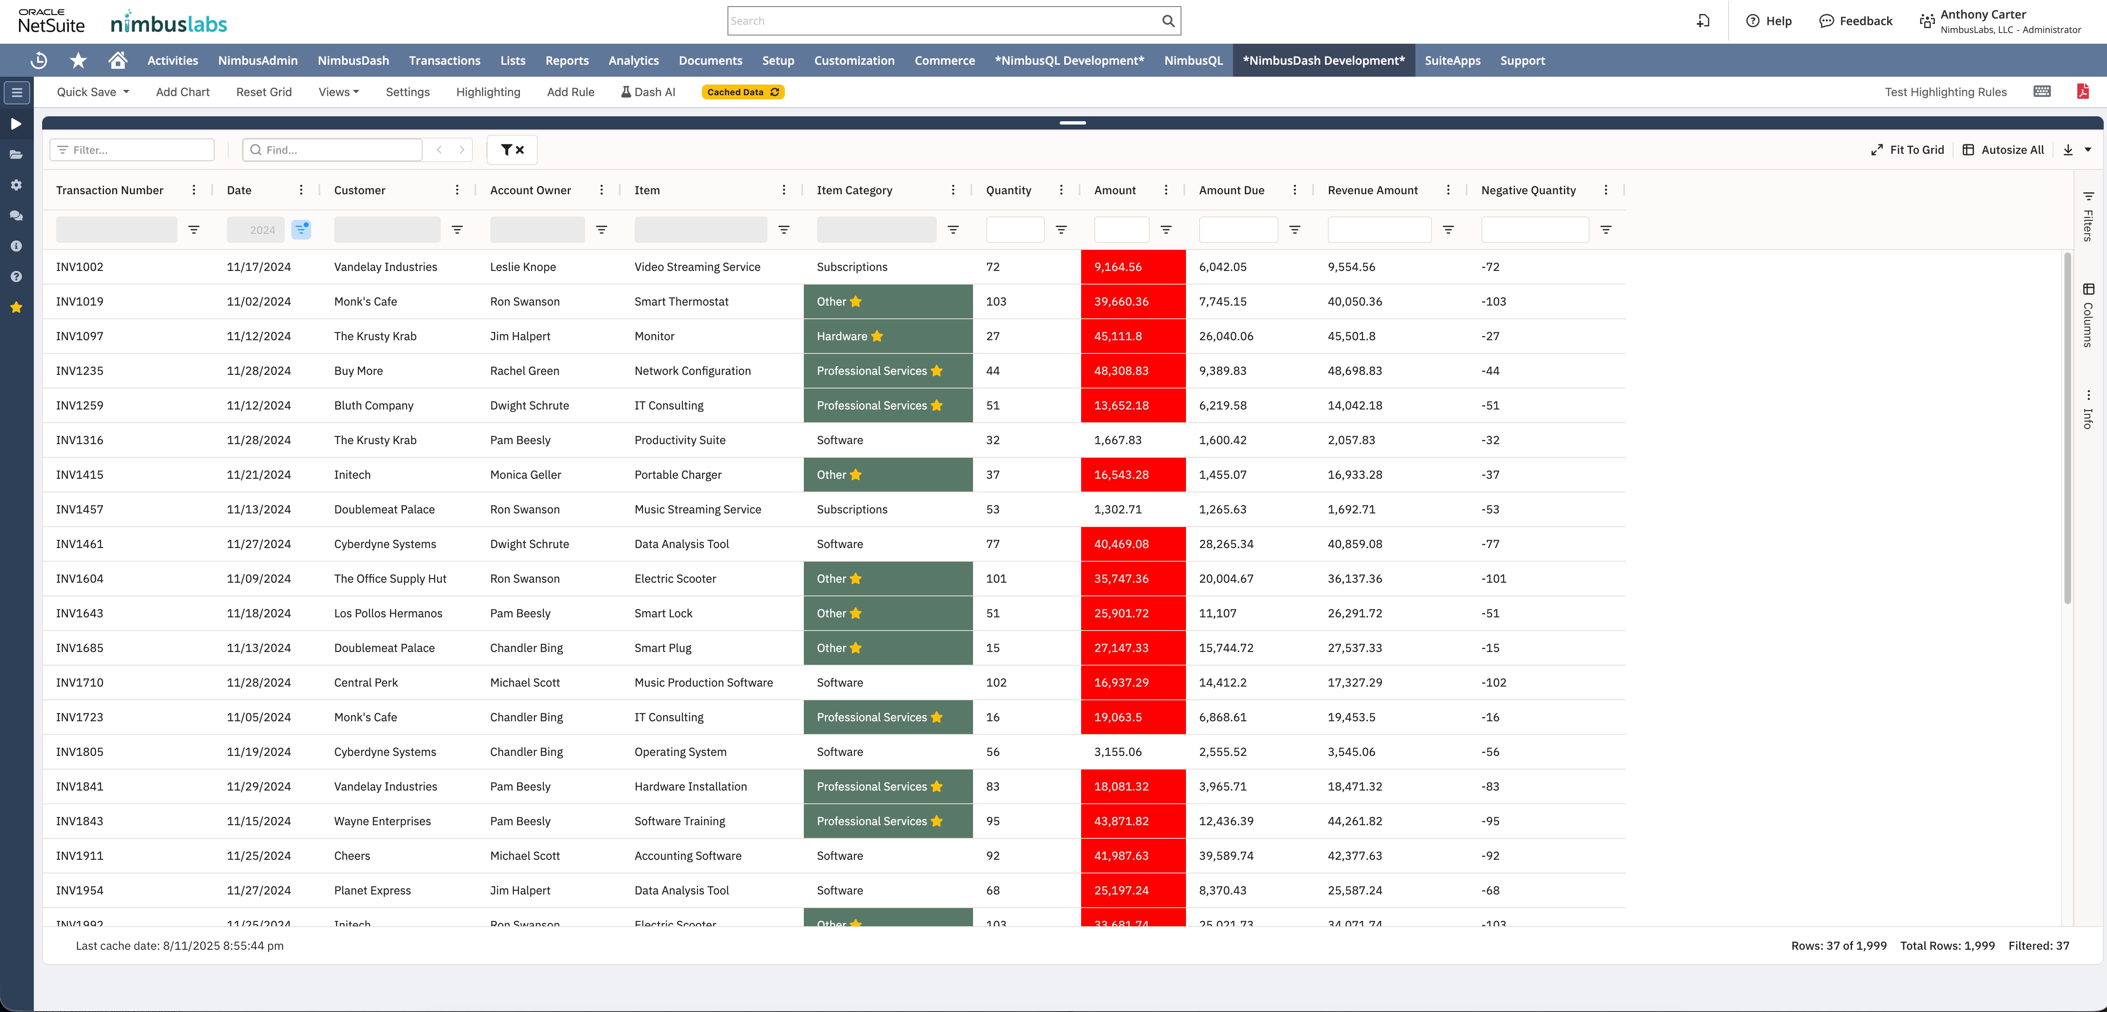The width and height of the screenshot is (2107, 1012).
Task: Open Item Category column menu dots
Action: [x=953, y=190]
